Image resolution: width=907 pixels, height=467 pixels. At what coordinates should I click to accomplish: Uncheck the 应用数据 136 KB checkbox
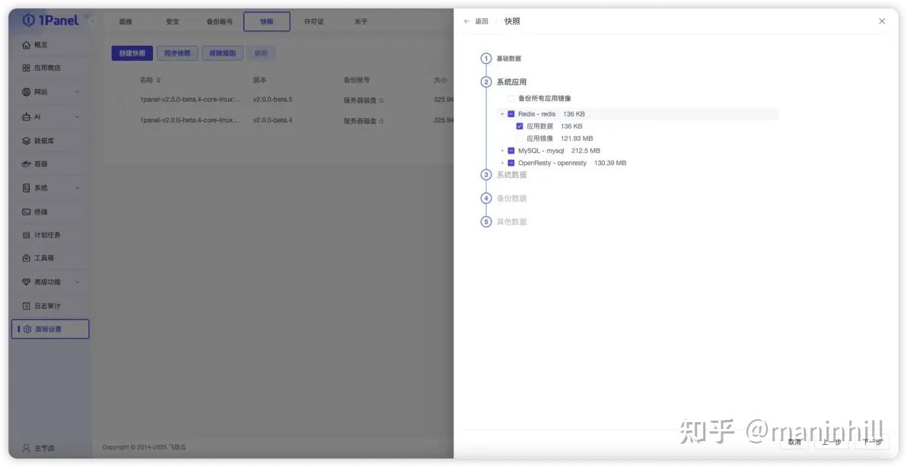click(x=520, y=126)
